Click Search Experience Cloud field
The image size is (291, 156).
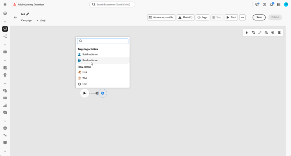[x=112, y=4]
